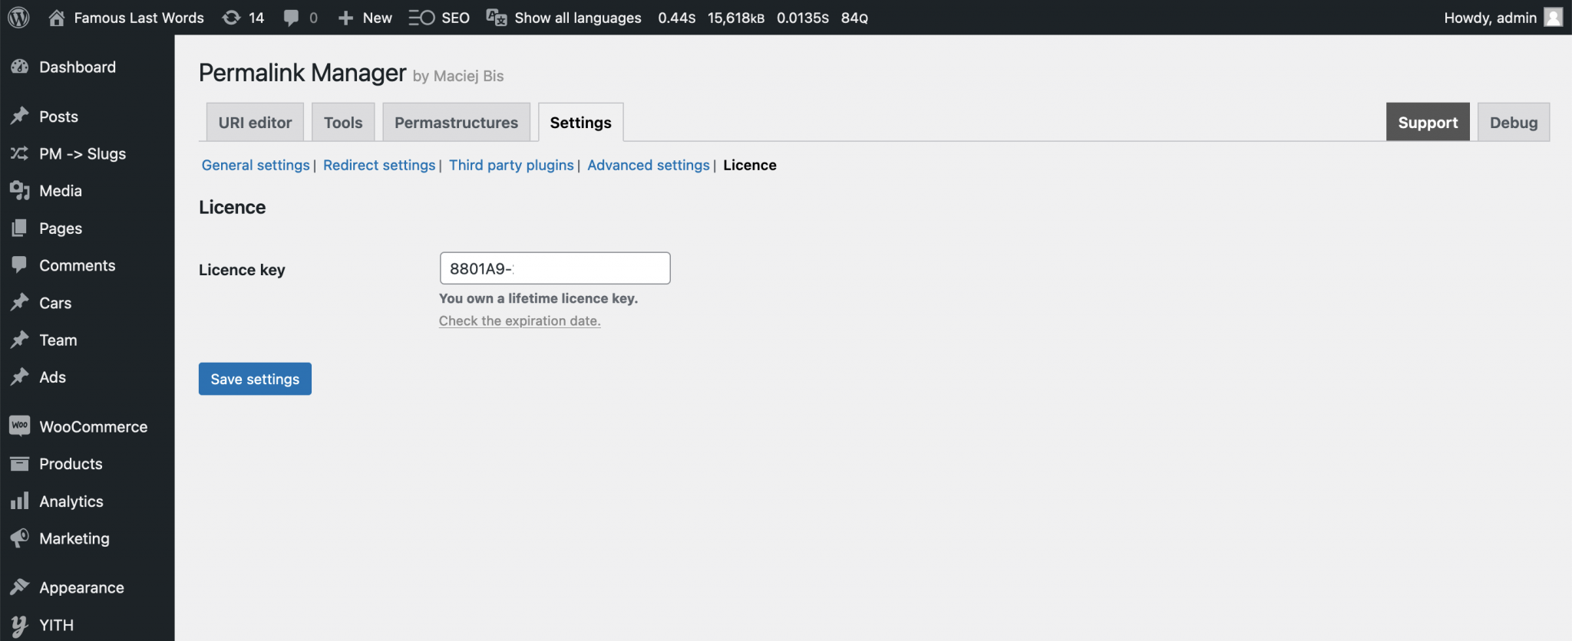
Task: Open the admin user avatar
Action: click(1553, 18)
